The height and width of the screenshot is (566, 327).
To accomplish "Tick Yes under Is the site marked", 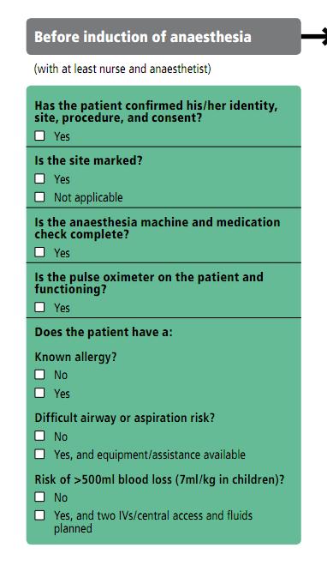I will tap(39, 178).
